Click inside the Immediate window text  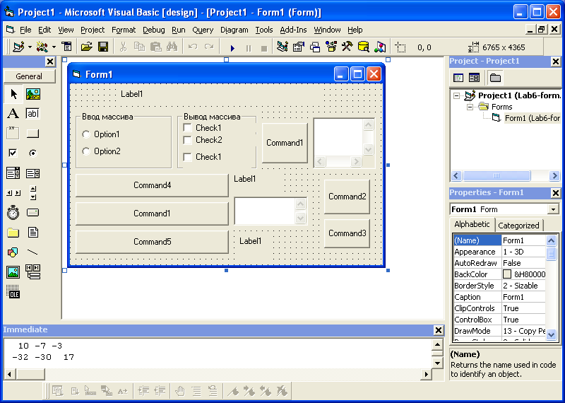[216, 352]
